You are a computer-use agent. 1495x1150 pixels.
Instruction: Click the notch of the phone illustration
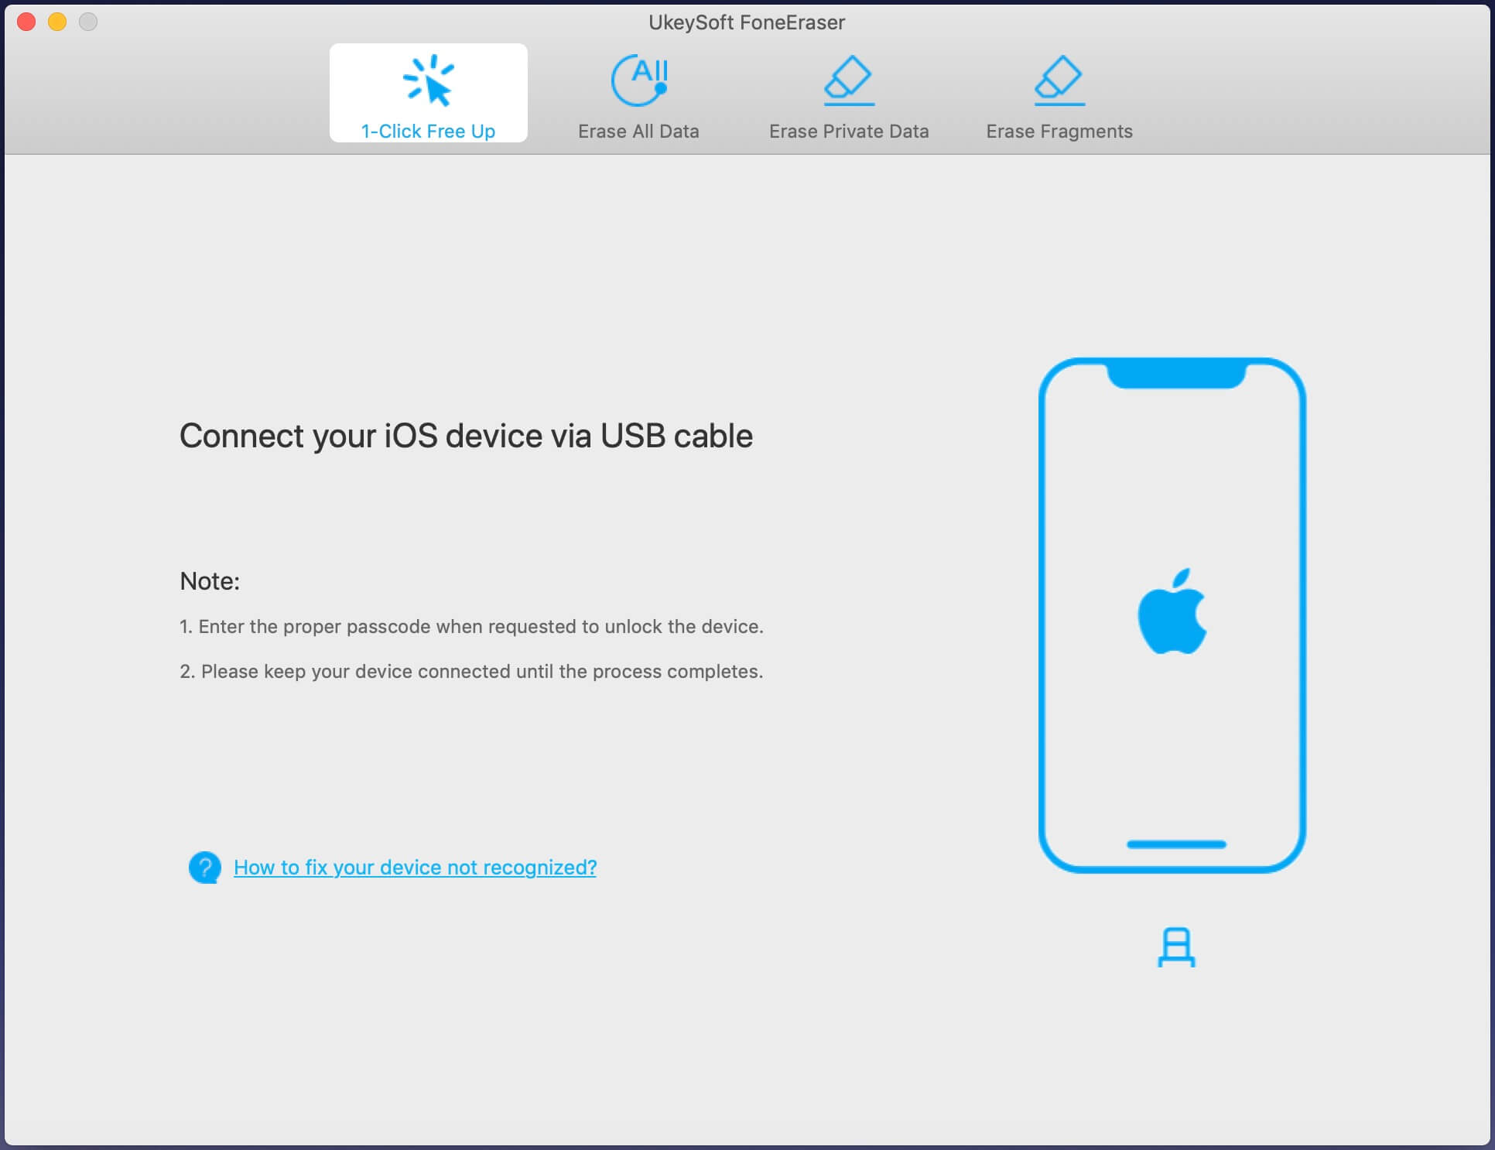pos(1176,375)
